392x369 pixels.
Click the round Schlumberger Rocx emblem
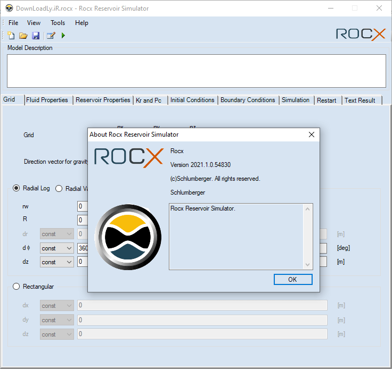(128, 236)
